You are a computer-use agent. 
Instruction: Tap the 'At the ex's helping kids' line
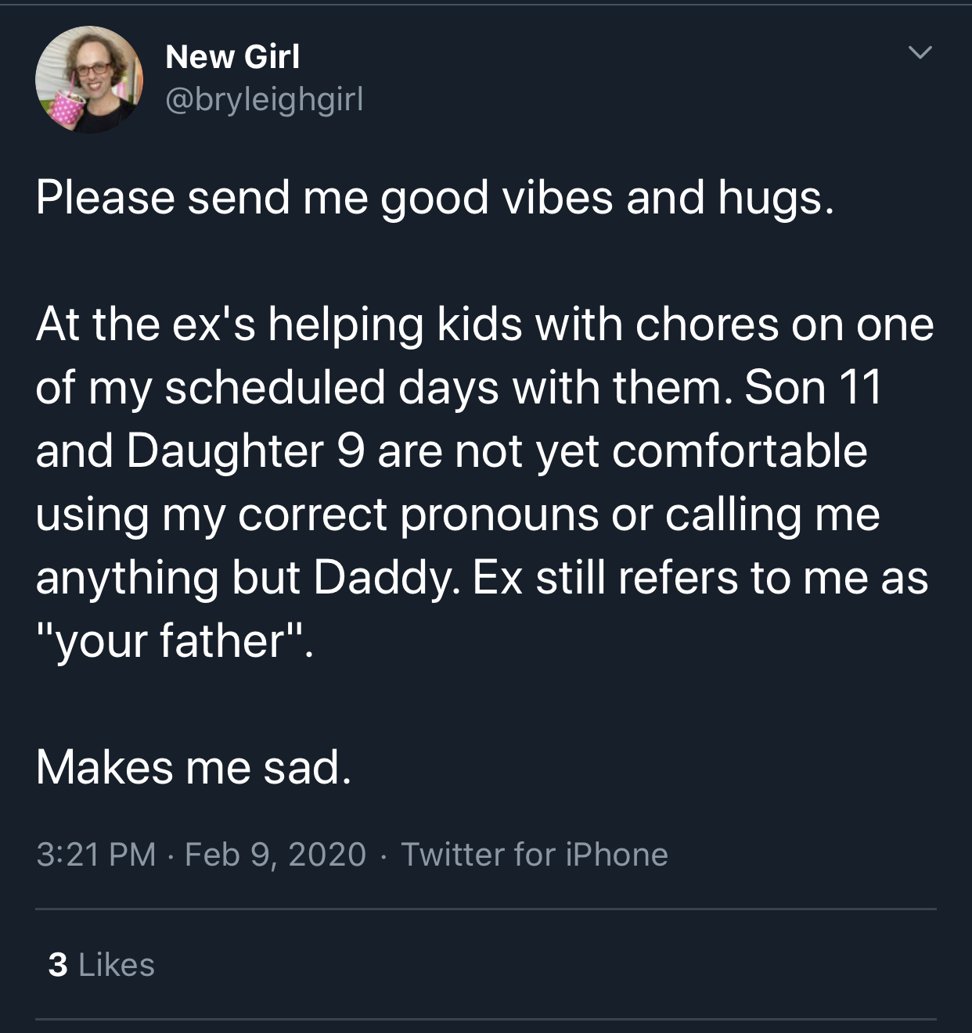pos(485,325)
